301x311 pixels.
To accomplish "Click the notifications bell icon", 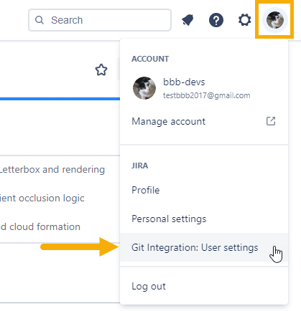I will 187,20.
